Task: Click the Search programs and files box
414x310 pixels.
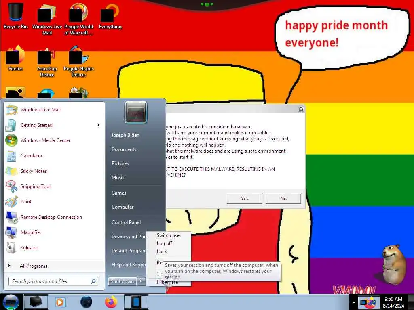Action: coord(53,281)
